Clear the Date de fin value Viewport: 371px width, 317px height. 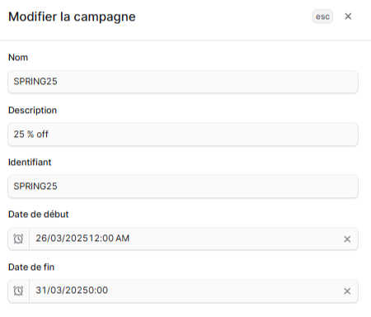(347, 291)
